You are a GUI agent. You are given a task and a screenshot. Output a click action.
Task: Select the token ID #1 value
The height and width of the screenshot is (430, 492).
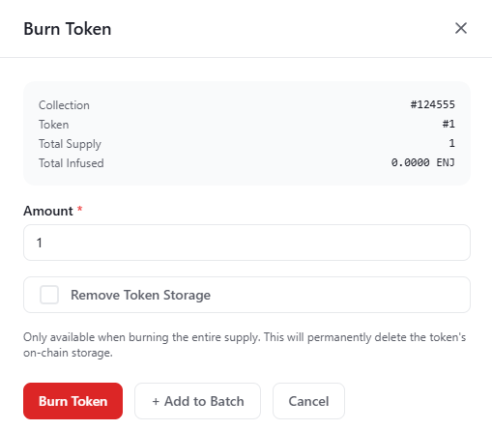449,124
